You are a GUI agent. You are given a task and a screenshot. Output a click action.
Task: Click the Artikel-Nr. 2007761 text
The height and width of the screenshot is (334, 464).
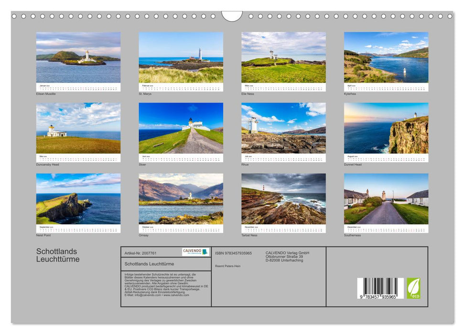pos(140,253)
